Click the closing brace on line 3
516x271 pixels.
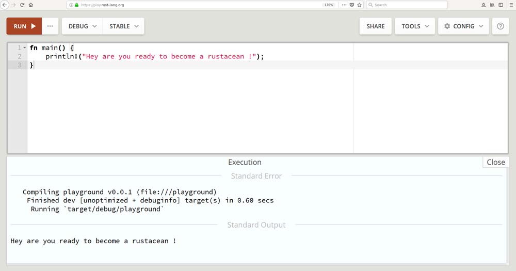(x=31, y=65)
